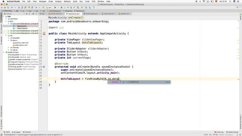Collapse the java folder
Screen dimensions: 242x136
coord(6,21)
